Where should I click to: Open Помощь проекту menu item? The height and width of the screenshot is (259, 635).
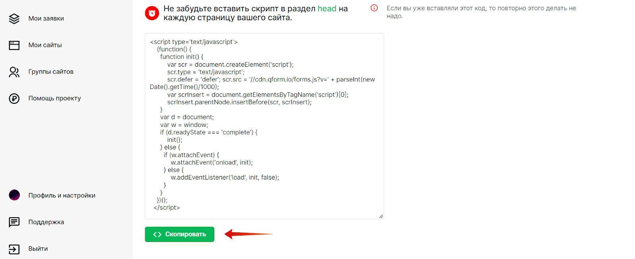click(x=55, y=99)
